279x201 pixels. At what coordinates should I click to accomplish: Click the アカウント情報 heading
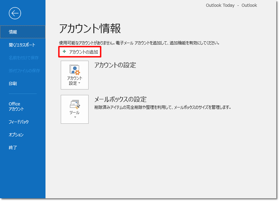90,28
